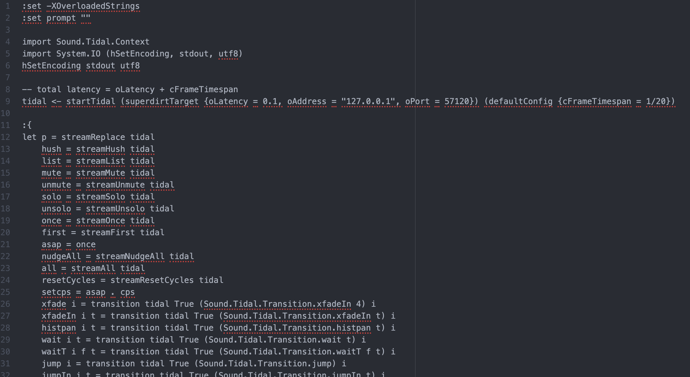This screenshot has width=690, height=377.
Task: Select line number 12 in the gutter
Action: 5,137
